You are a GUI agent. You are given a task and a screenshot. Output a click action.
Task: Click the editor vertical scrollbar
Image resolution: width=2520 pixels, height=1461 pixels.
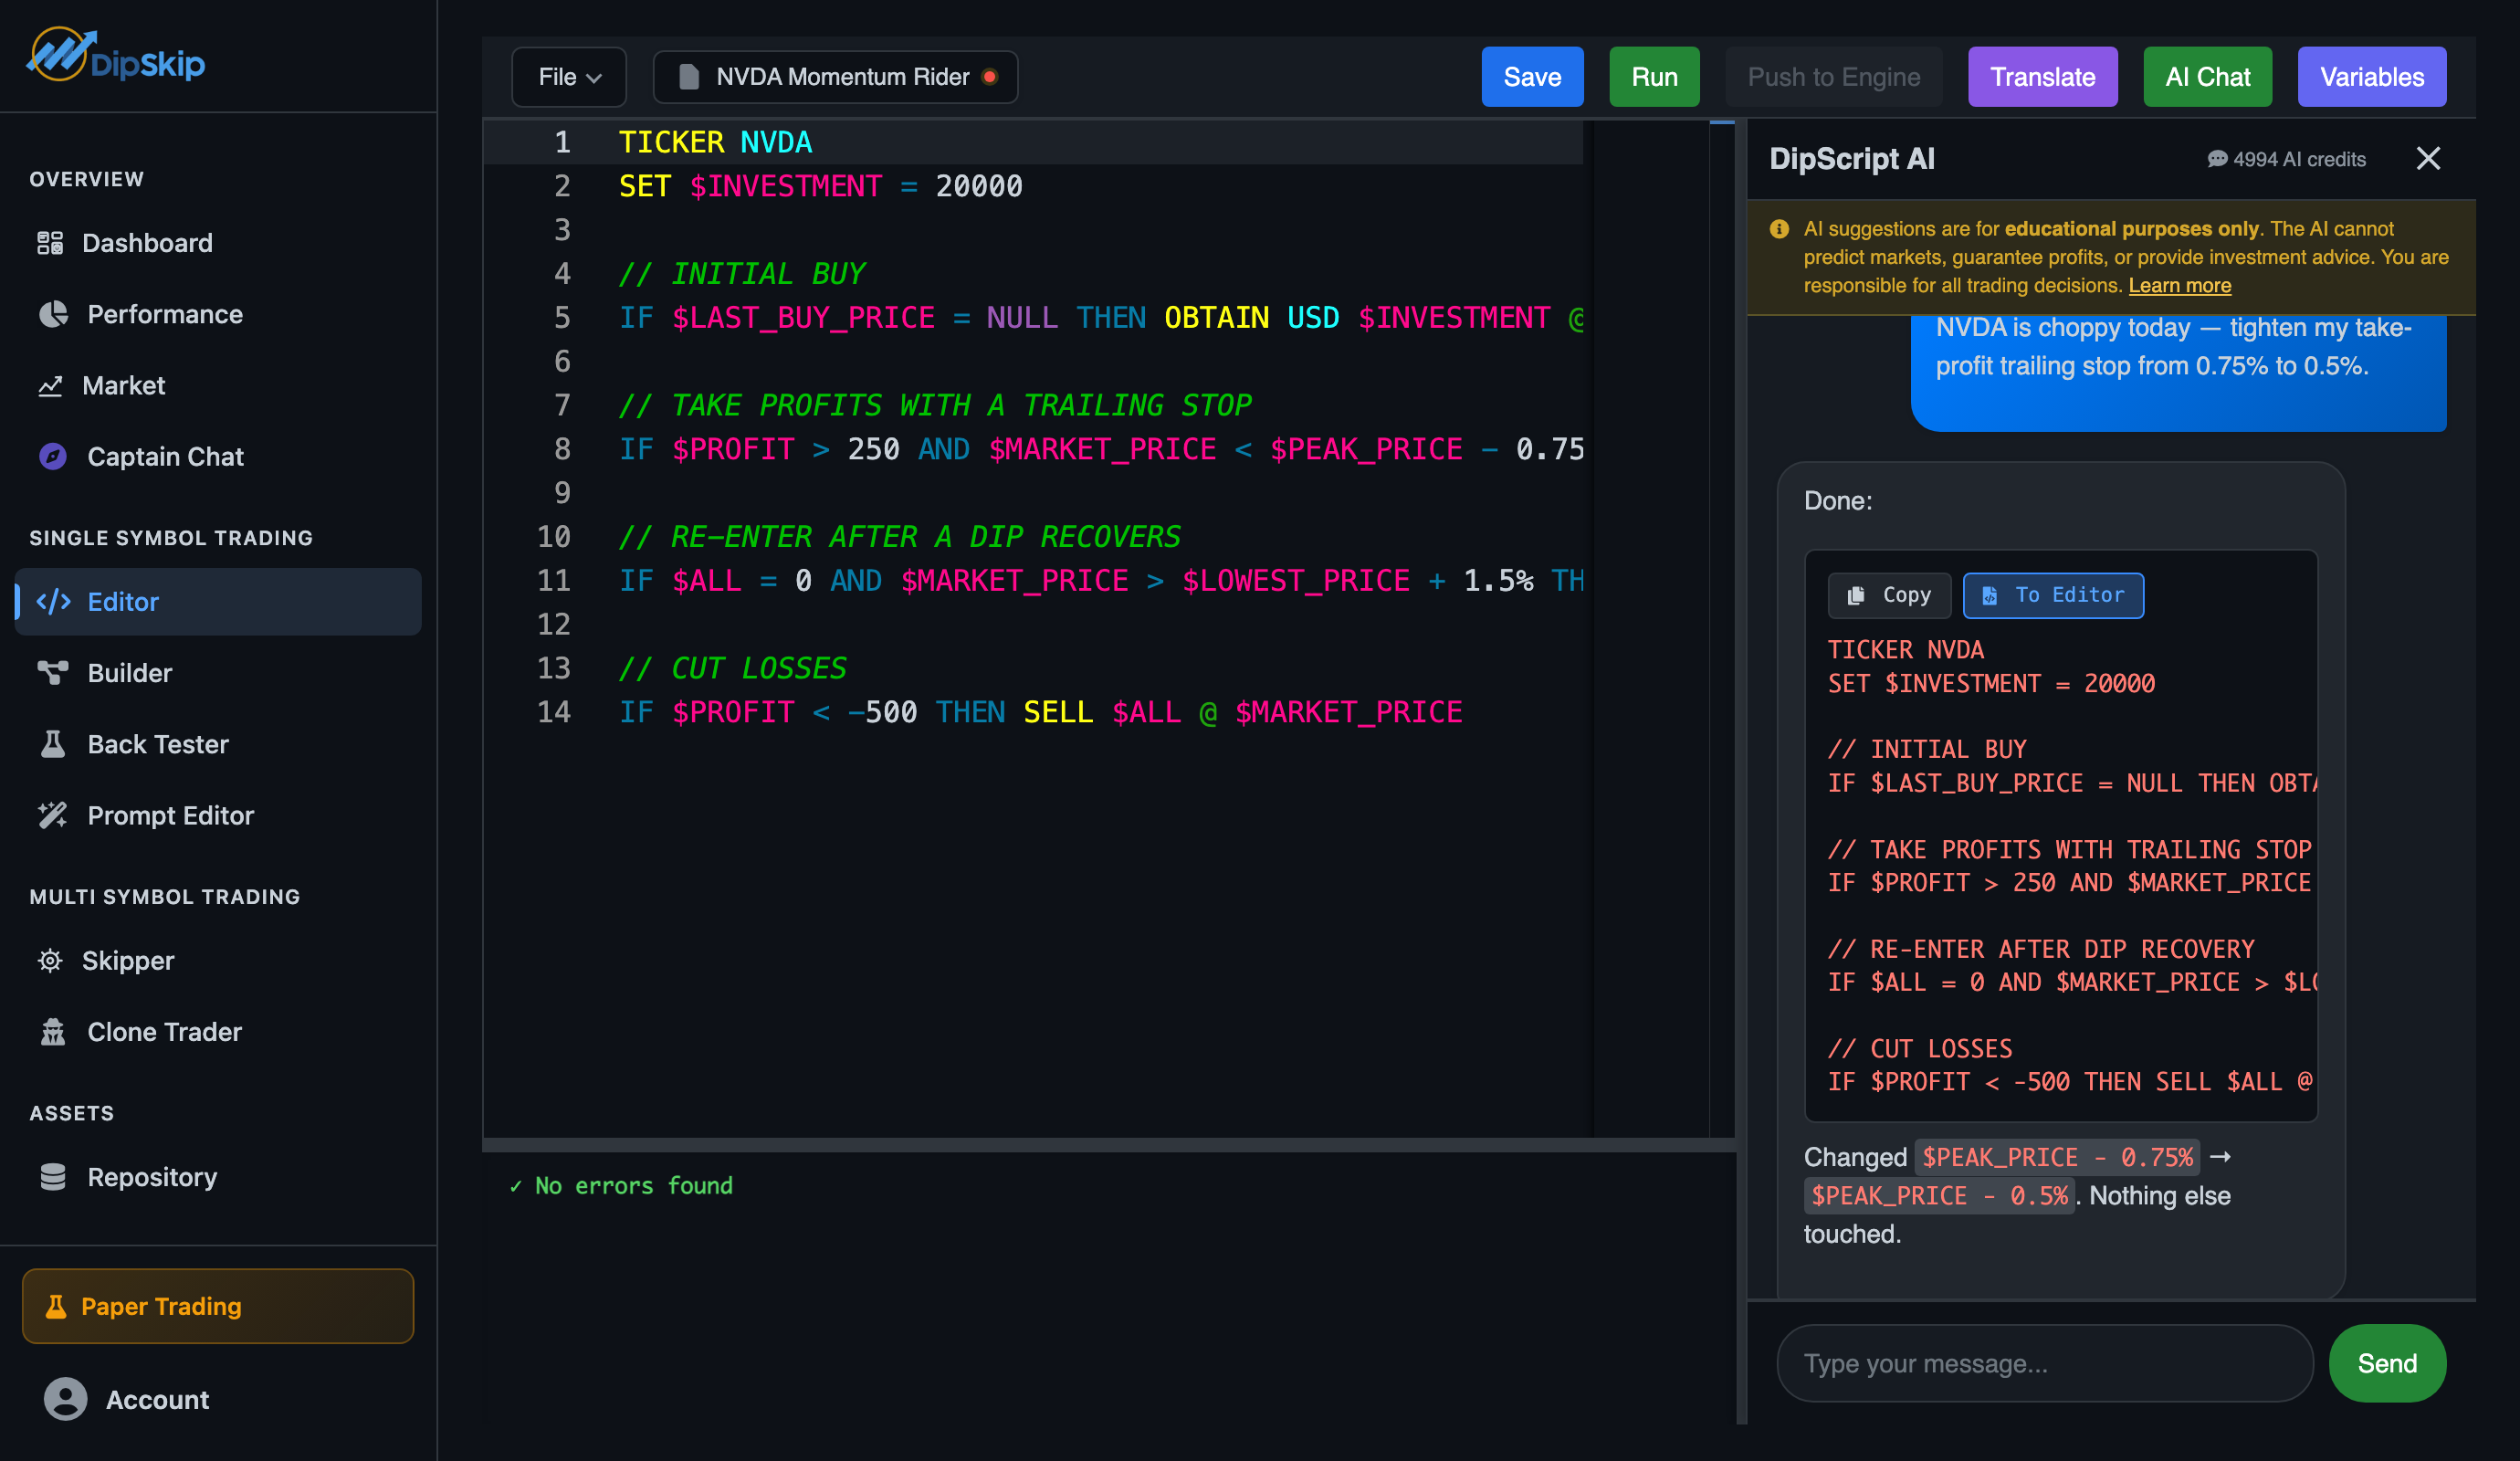click(1722, 628)
